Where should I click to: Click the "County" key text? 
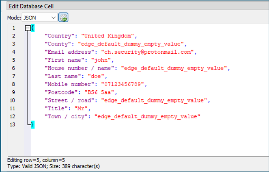[58, 44]
